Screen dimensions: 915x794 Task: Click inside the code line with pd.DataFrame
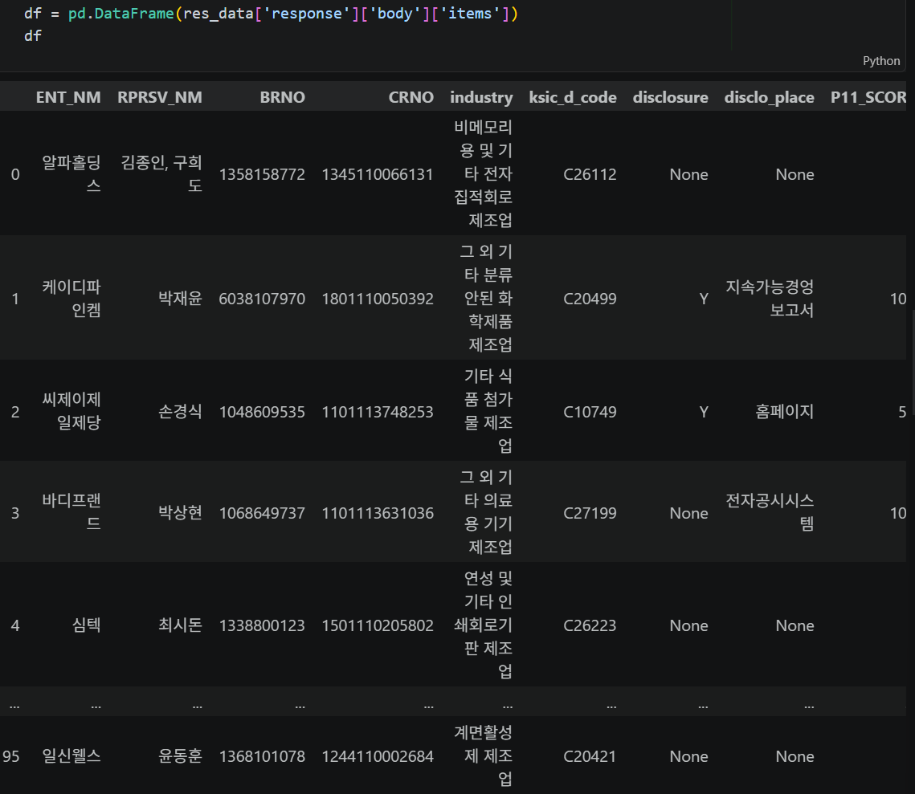[271, 14]
